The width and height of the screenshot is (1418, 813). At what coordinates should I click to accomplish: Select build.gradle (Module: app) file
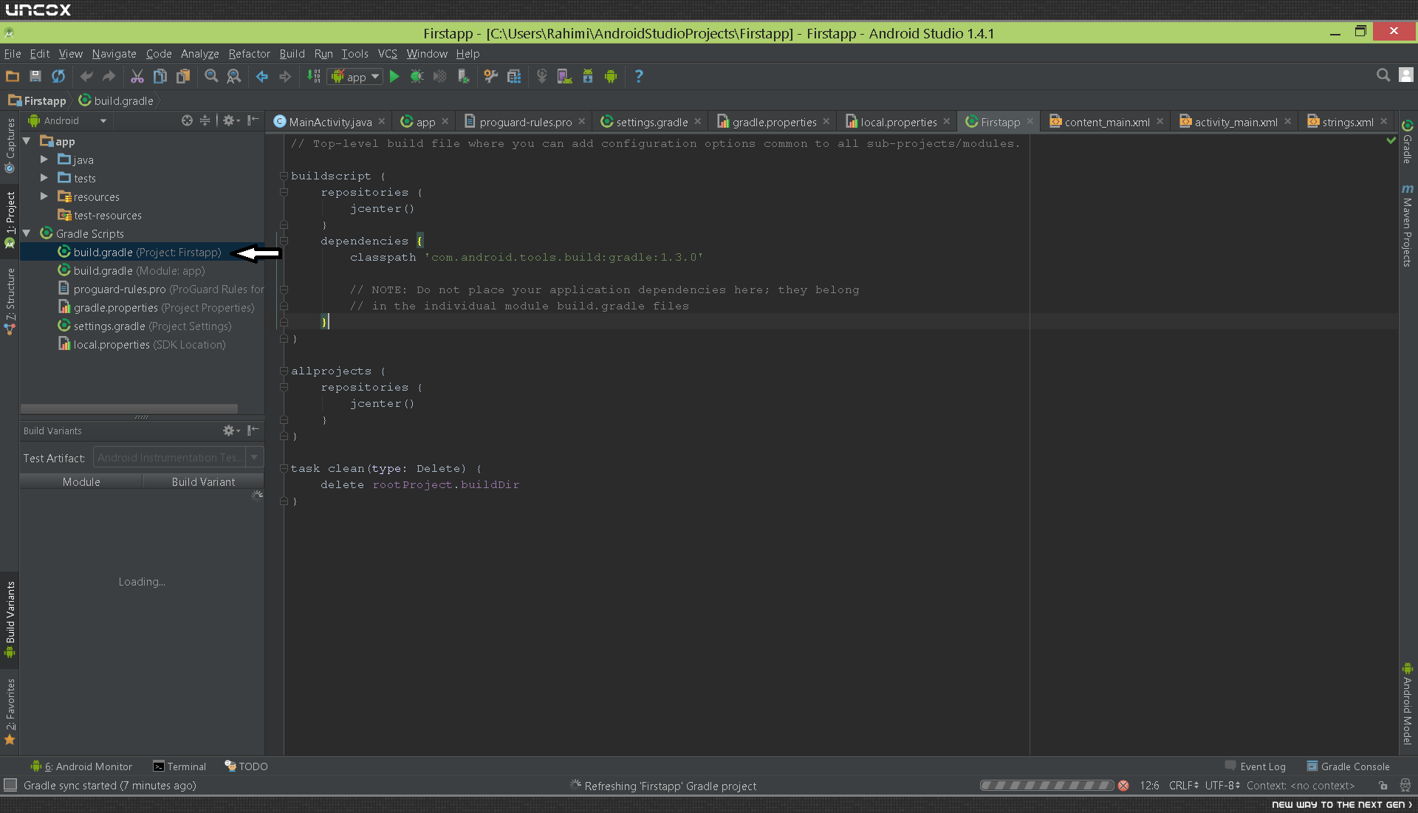pos(139,271)
